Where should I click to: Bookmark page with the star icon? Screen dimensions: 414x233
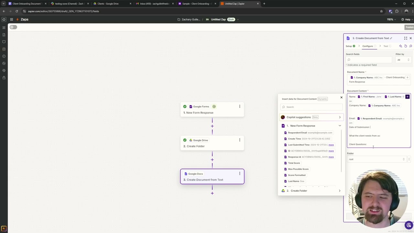coord(381,11)
